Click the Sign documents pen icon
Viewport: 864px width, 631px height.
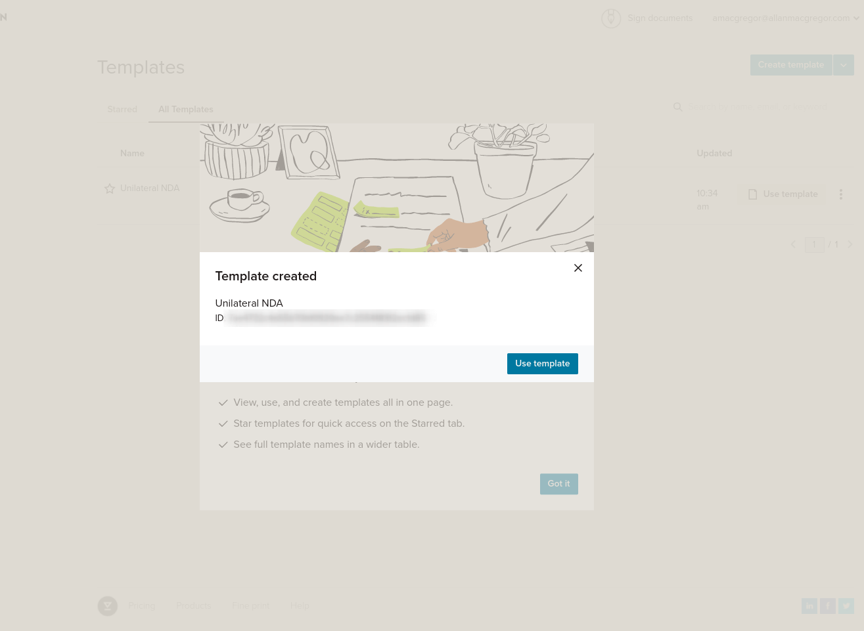pos(611,18)
